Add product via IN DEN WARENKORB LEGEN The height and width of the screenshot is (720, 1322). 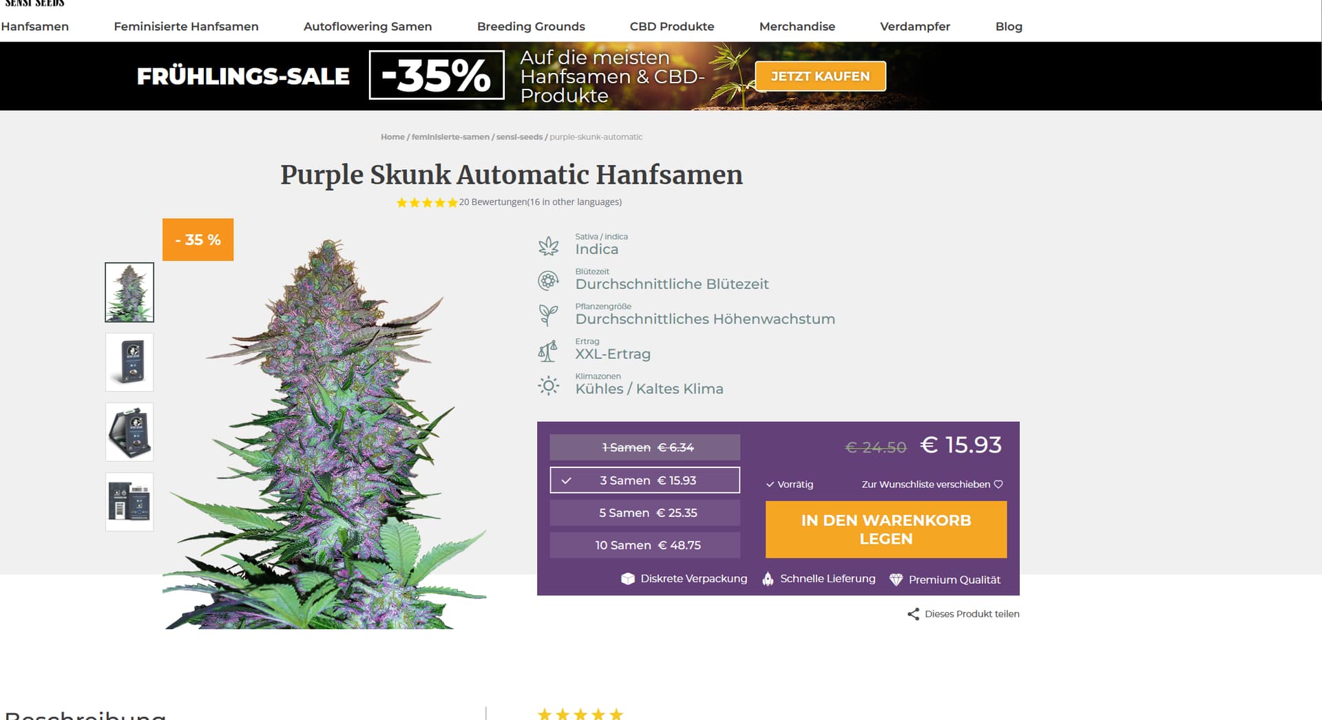[886, 529]
